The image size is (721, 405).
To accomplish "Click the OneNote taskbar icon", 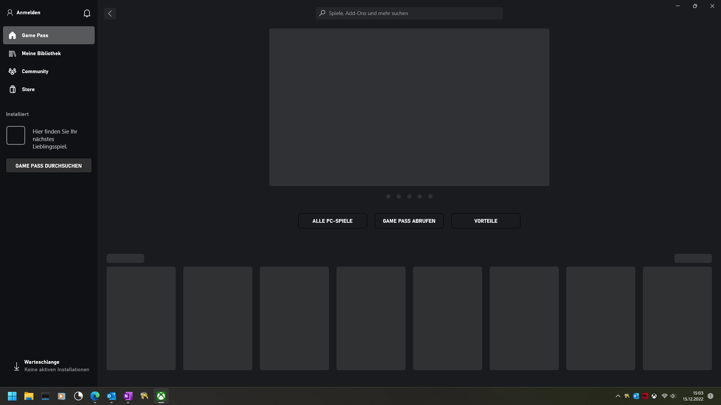I will pyautogui.click(x=128, y=396).
